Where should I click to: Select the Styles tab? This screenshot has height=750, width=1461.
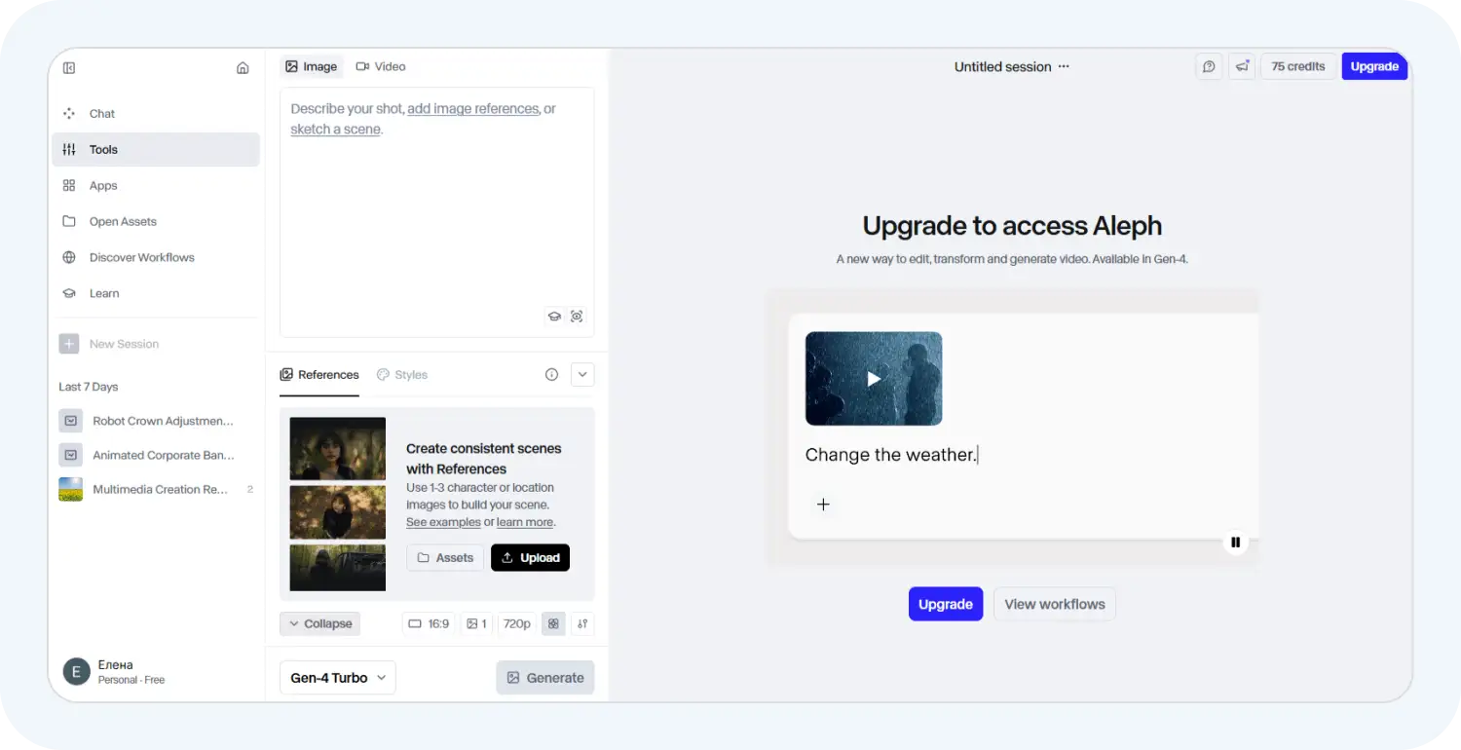point(402,375)
